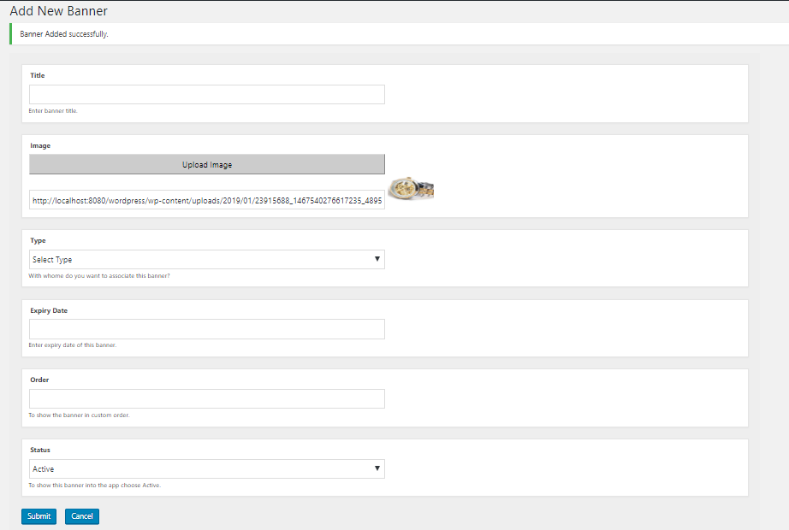
Task: Focus the image URL text field
Action: pos(206,200)
